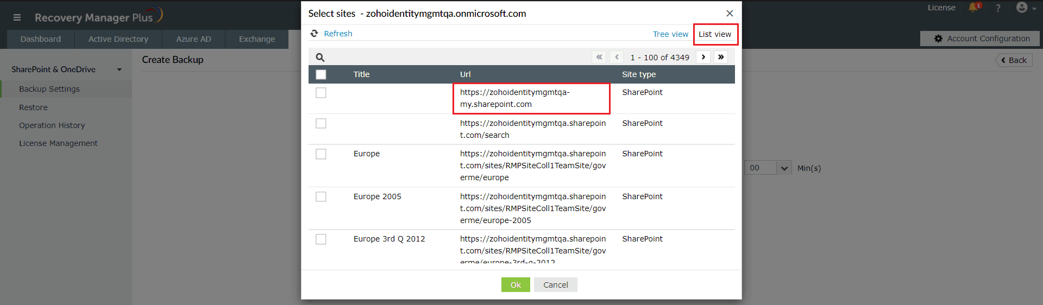Jump to the last page of sites
1043x305 pixels.
(721, 57)
